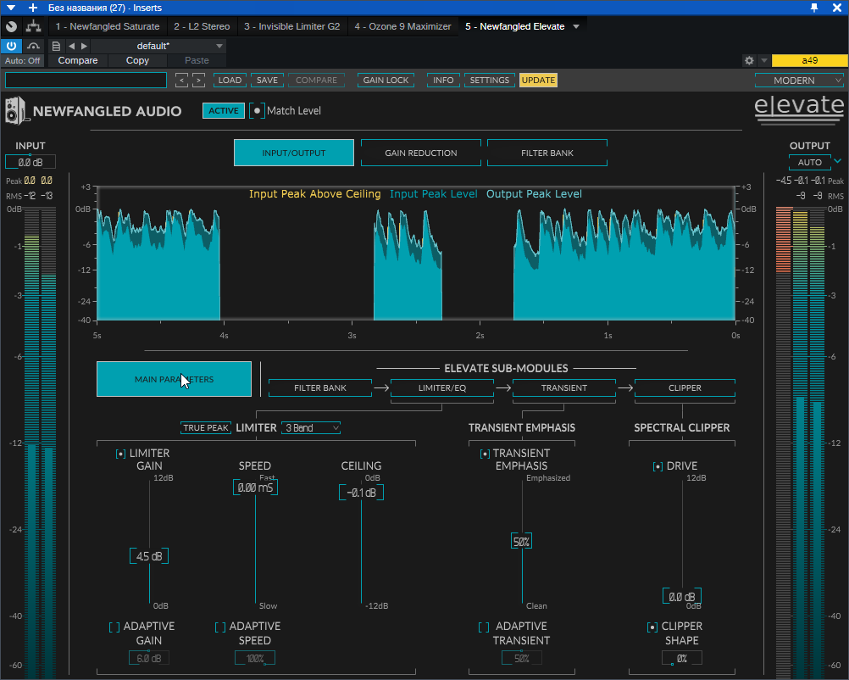The height and width of the screenshot is (680, 849).
Task: Add a new insert with plus icon
Action: 33,8
